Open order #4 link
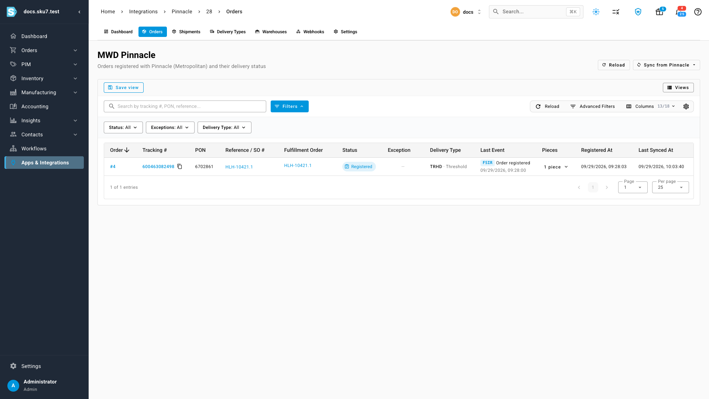The width and height of the screenshot is (709, 399). click(x=113, y=167)
